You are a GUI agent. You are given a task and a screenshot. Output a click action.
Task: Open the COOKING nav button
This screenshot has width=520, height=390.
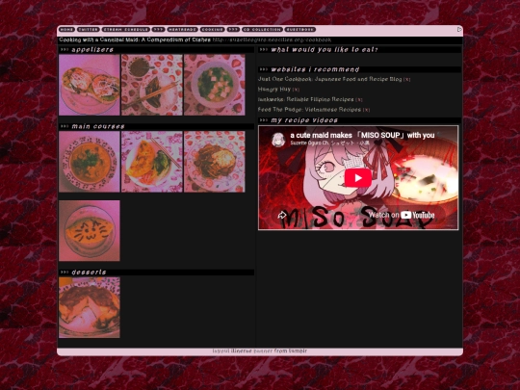pyautogui.click(x=212, y=30)
